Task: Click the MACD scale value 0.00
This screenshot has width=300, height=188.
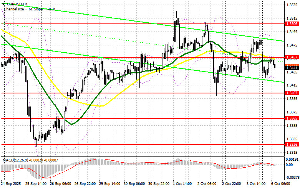Action: tap(290, 165)
